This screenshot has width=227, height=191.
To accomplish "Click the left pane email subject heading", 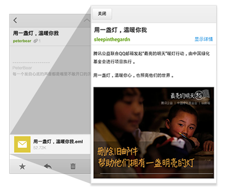I will tap(36, 33).
